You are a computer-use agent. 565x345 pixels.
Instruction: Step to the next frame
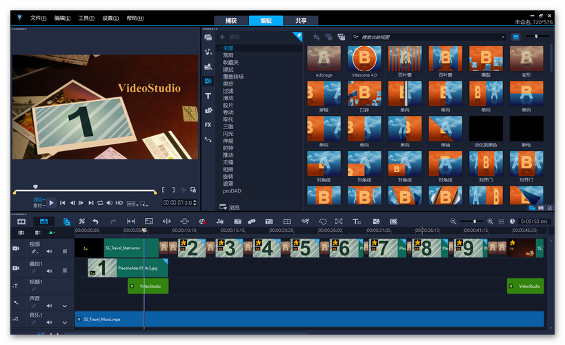click(81, 203)
